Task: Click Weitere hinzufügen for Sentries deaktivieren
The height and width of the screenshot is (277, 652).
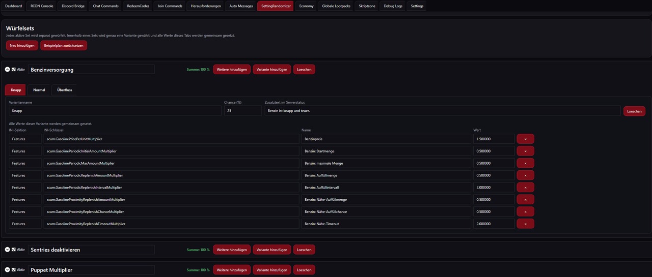Action: point(232,250)
